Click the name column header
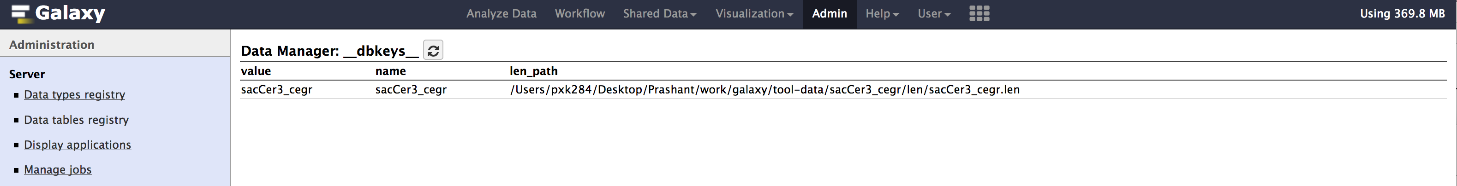The image size is (1457, 186). 390,71
